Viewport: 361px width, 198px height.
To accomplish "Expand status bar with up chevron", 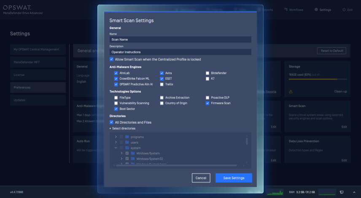I will (354, 192).
